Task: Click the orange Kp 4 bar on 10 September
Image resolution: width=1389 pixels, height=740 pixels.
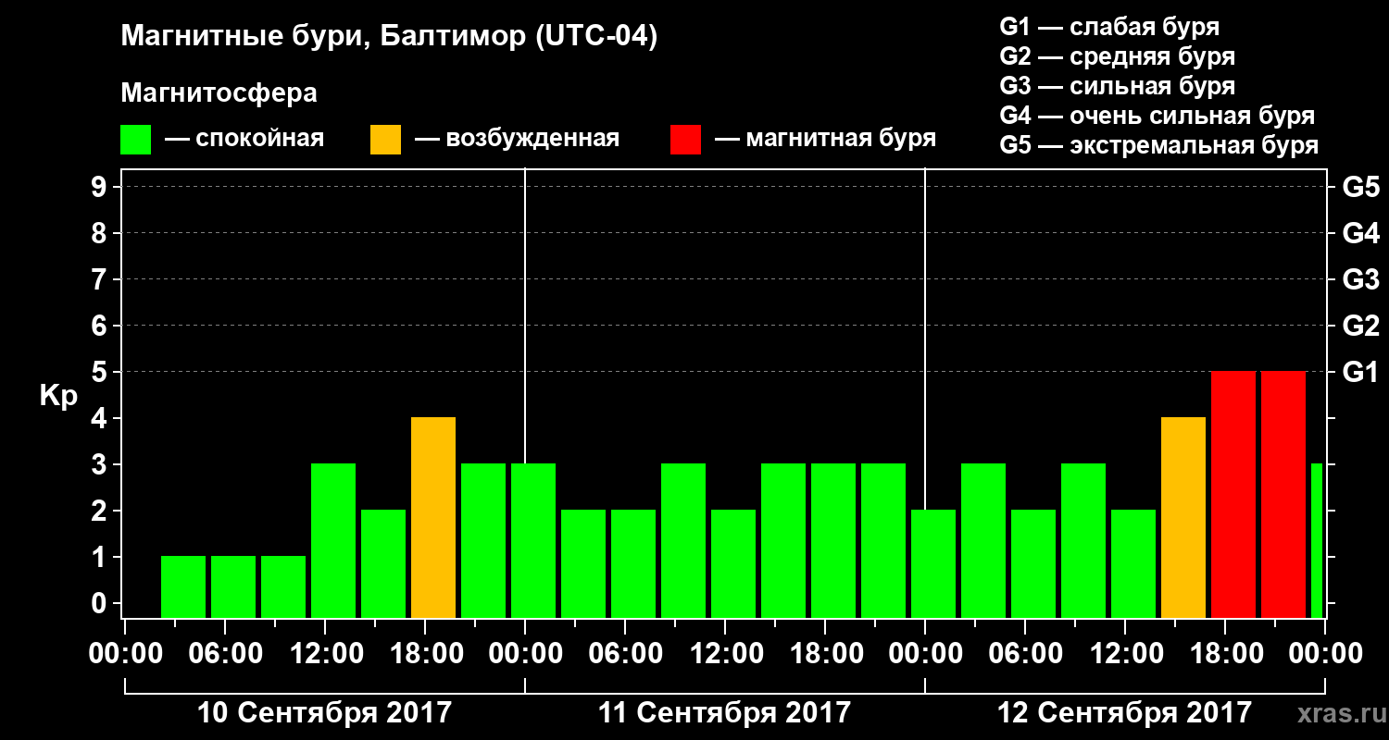Action: 433,518
